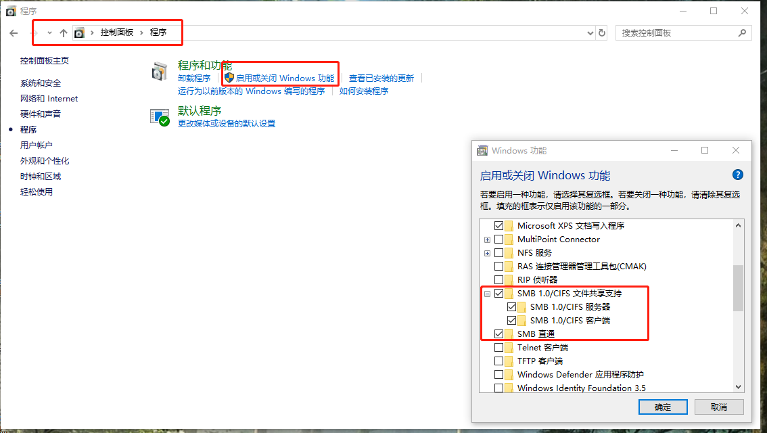Click the shield icon beside 启用或关闭 Windows 功能
The image size is (767, 433).
pyautogui.click(x=229, y=78)
